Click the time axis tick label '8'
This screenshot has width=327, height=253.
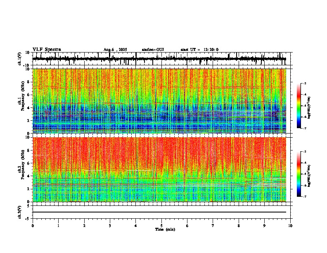[x=239, y=226]
